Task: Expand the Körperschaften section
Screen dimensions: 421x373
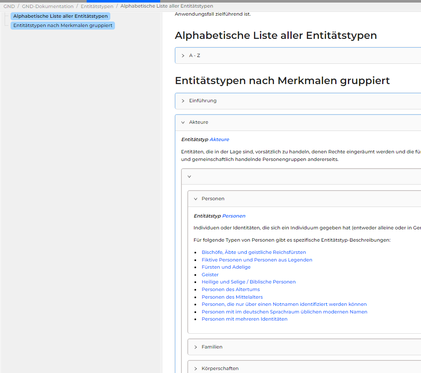Action: [x=220, y=368]
